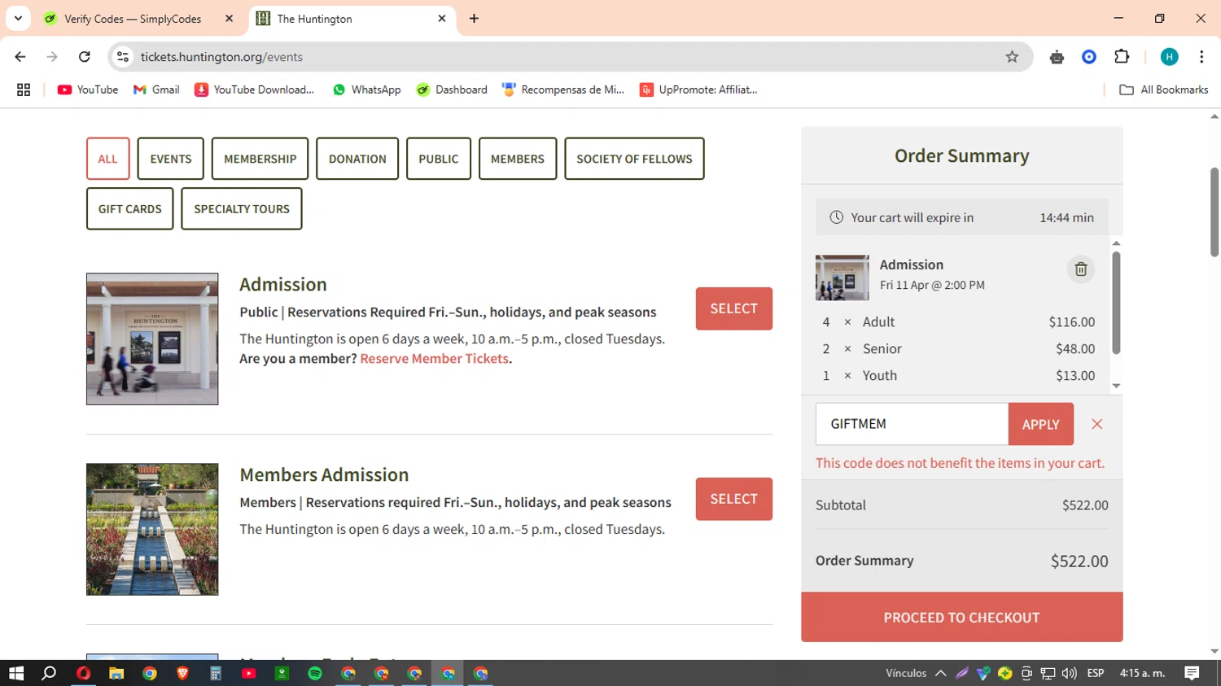Click the Admission entrance thumbnail

pos(152,339)
